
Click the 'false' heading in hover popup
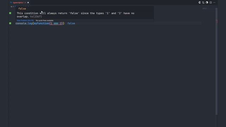(x=22, y=8)
